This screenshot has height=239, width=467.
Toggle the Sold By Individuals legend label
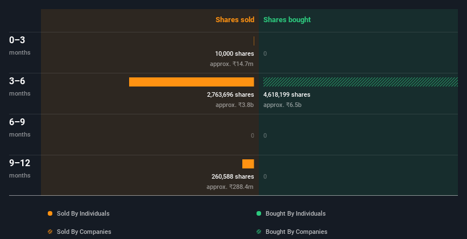click(x=83, y=213)
